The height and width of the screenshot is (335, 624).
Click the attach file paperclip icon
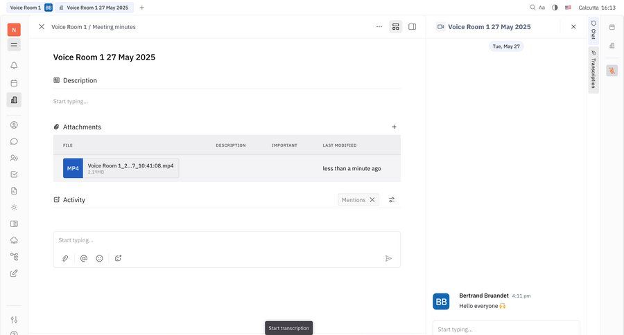pos(65,258)
